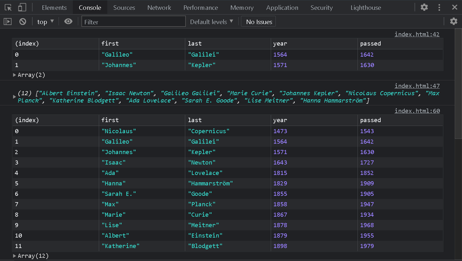Activate the inspect element picker icon
Screen dimensions: 462x261
(x=8, y=7)
